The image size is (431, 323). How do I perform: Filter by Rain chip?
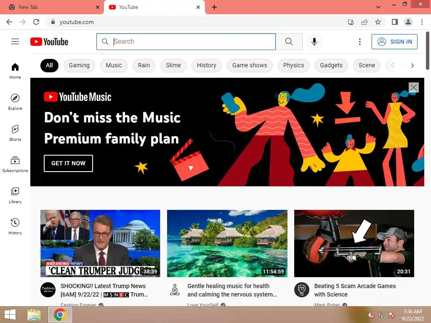[144, 65]
